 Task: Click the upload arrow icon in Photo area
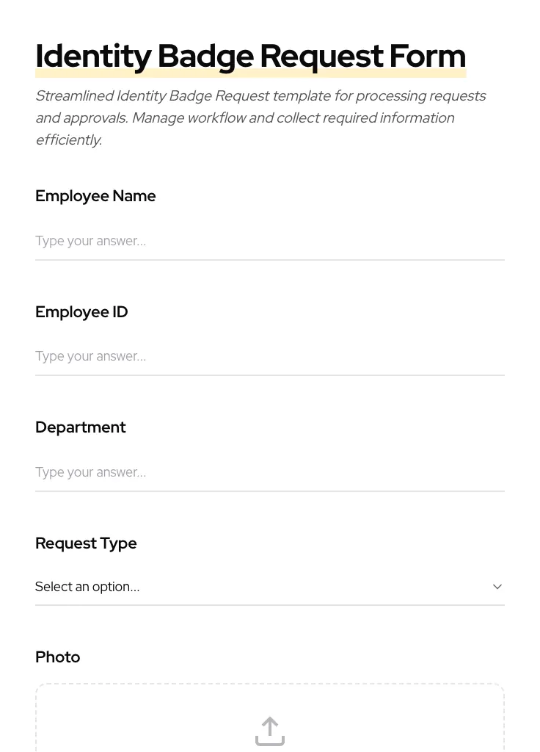270,731
